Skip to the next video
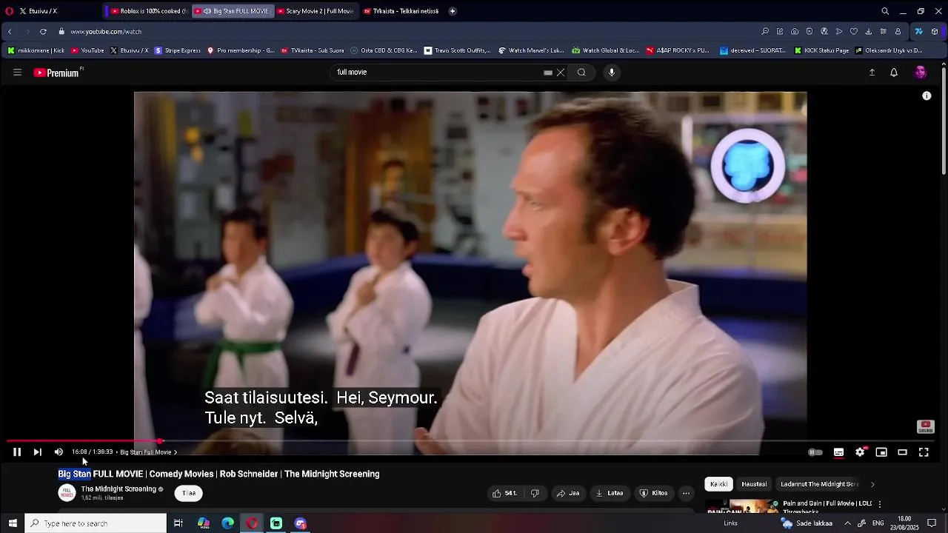The width and height of the screenshot is (948, 533). 37,452
